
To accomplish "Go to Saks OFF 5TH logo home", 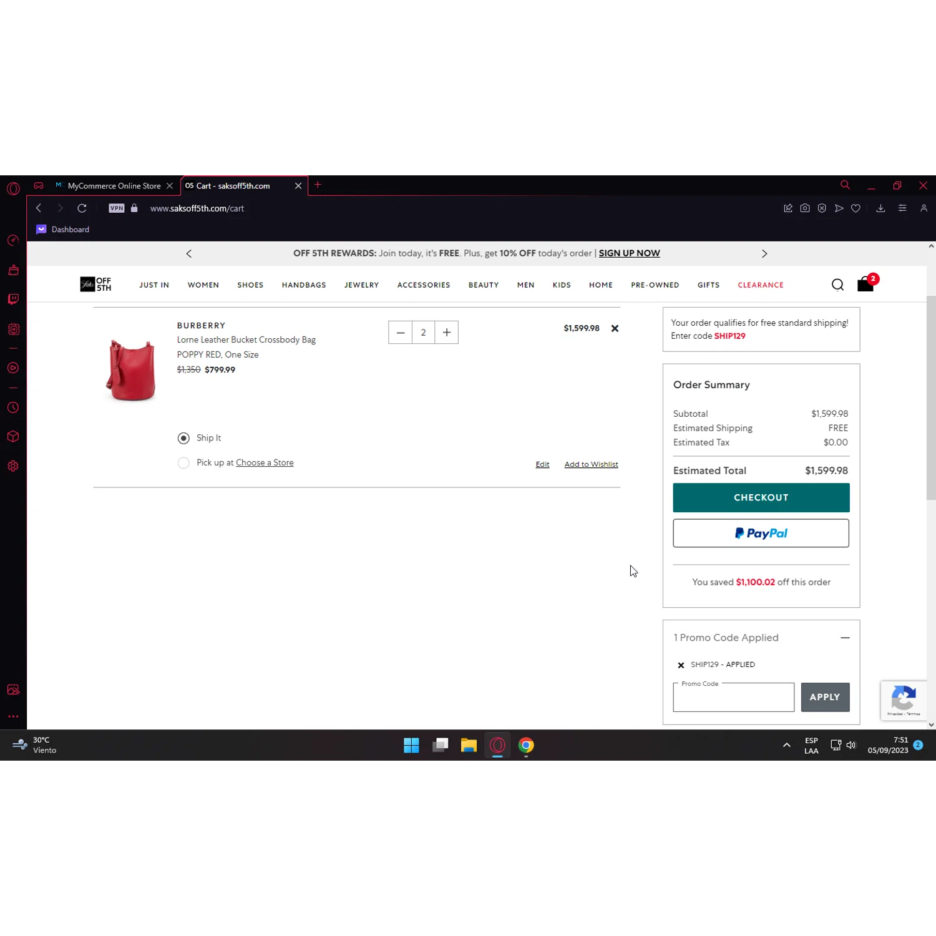I will pos(95,285).
